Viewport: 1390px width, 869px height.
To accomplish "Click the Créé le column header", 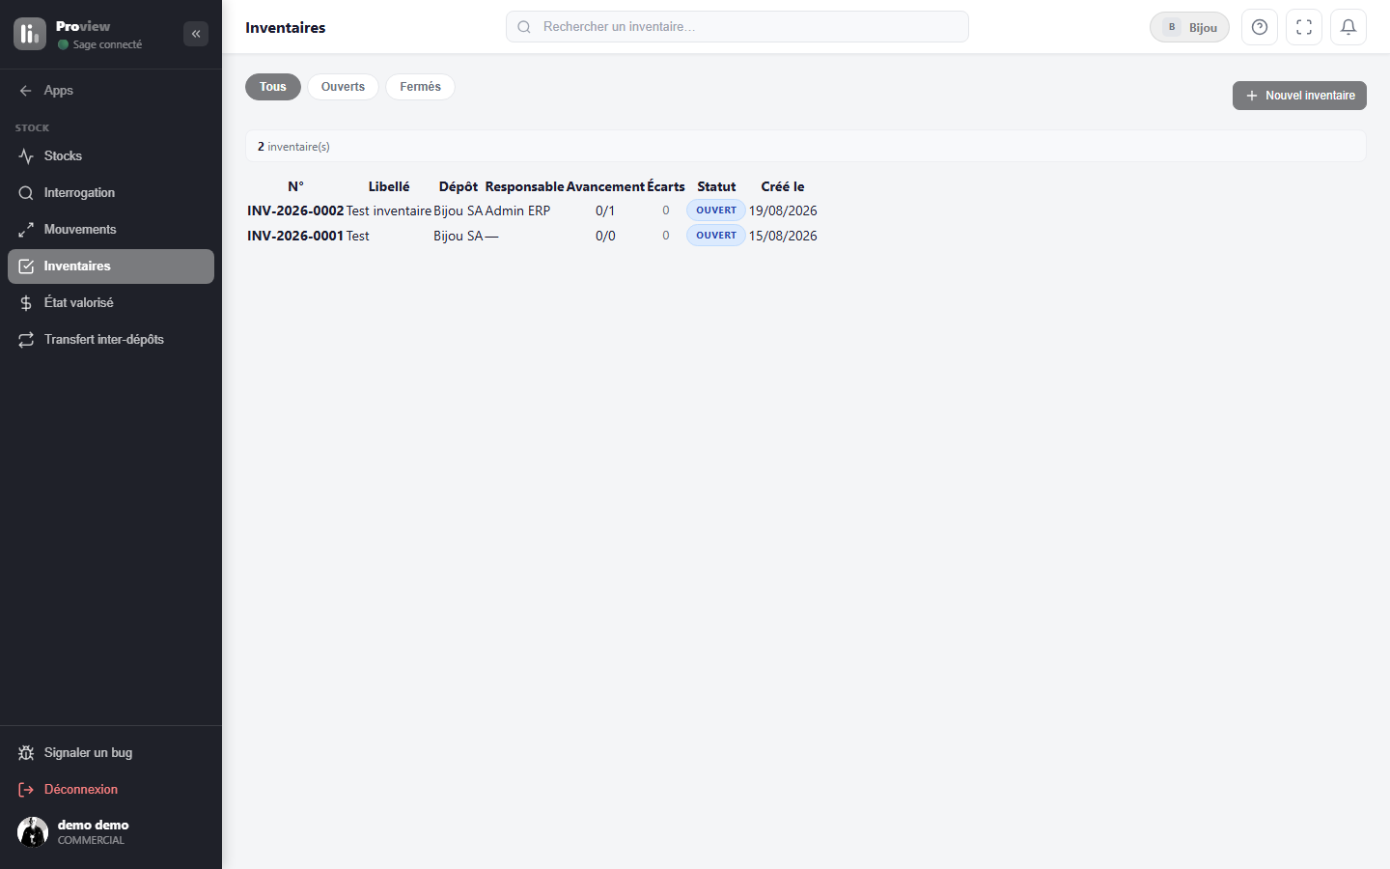I will click(x=783, y=186).
